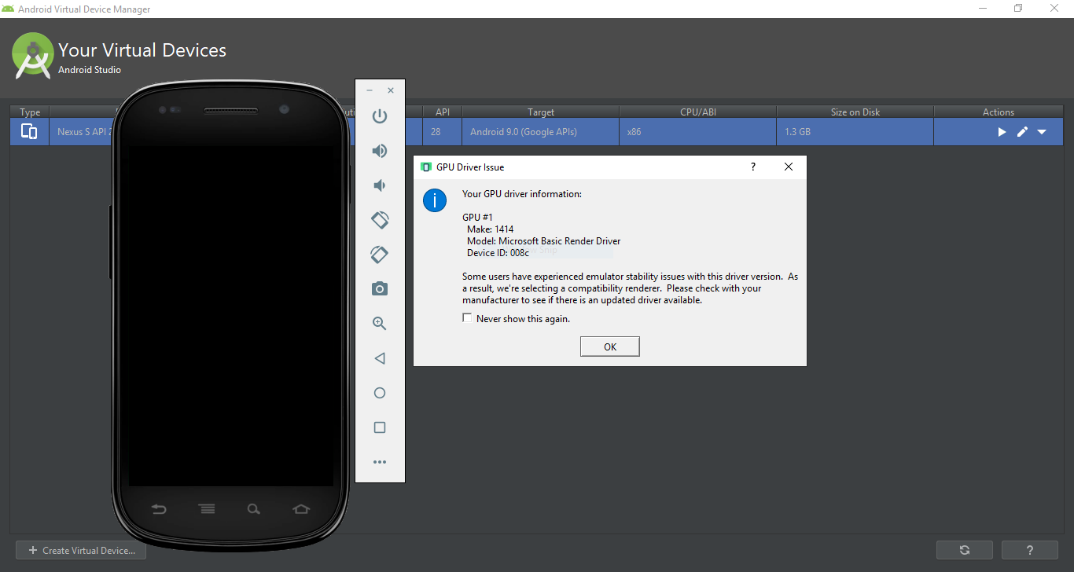
Task: Rotate the emulator left
Action: click(380, 220)
